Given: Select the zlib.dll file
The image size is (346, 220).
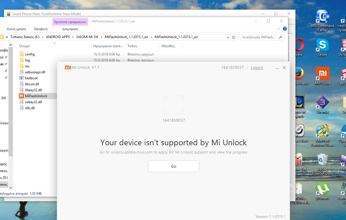Looking at the screenshot, I should pos(27,108).
